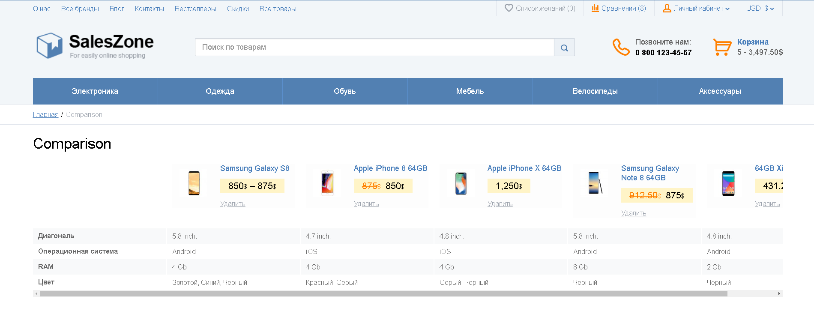Click the search magnifier icon button

[x=564, y=47]
